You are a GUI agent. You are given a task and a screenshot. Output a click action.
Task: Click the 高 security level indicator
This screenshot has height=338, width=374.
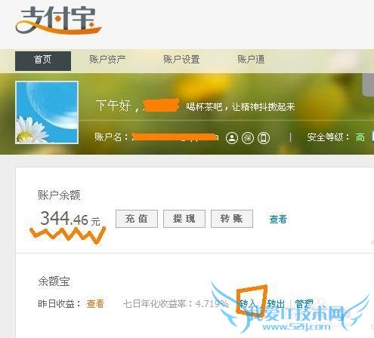(360, 137)
